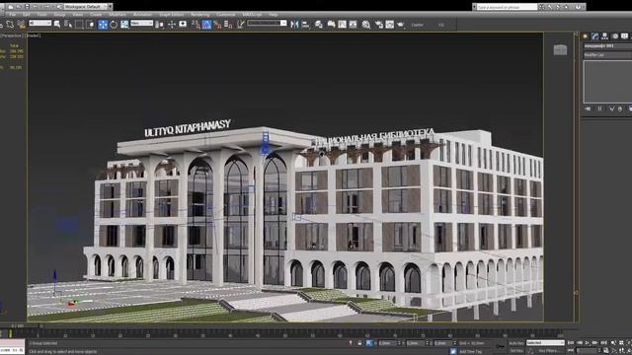Click the Render Production teapot
The width and height of the screenshot is (632, 355).
(401, 25)
